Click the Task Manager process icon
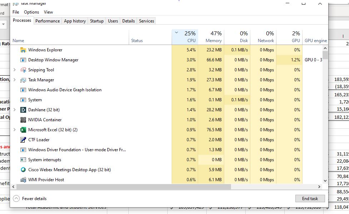 pos(23,80)
